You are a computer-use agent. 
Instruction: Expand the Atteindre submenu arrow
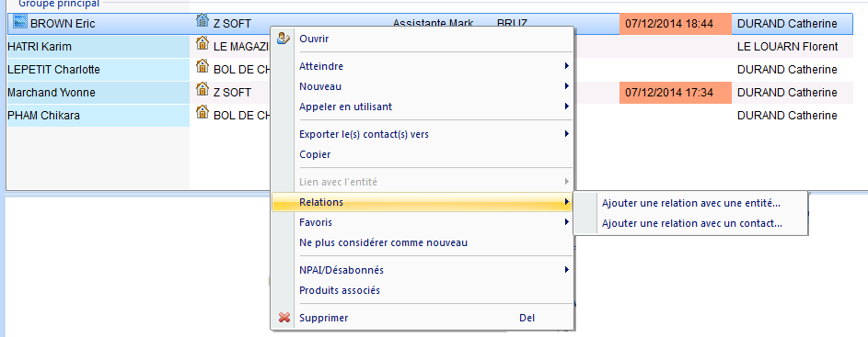[x=567, y=66]
